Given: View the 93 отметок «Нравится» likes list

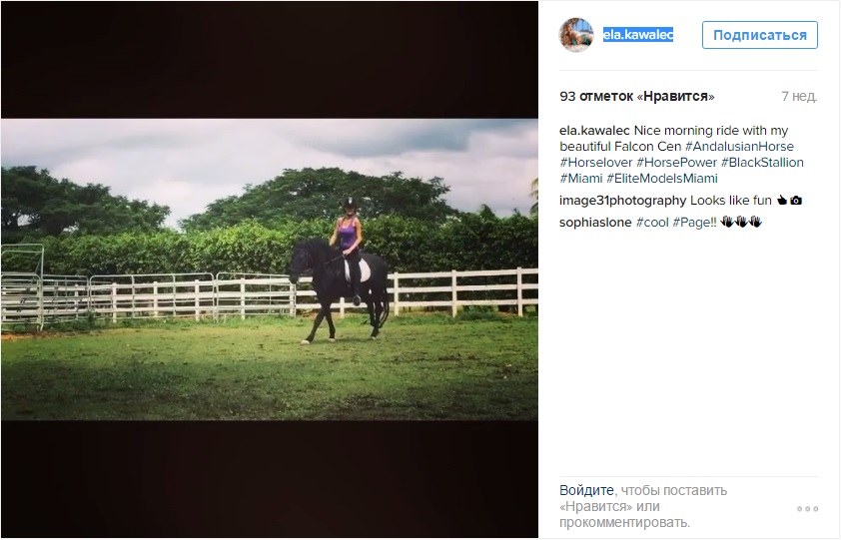Looking at the screenshot, I should click(637, 97).
